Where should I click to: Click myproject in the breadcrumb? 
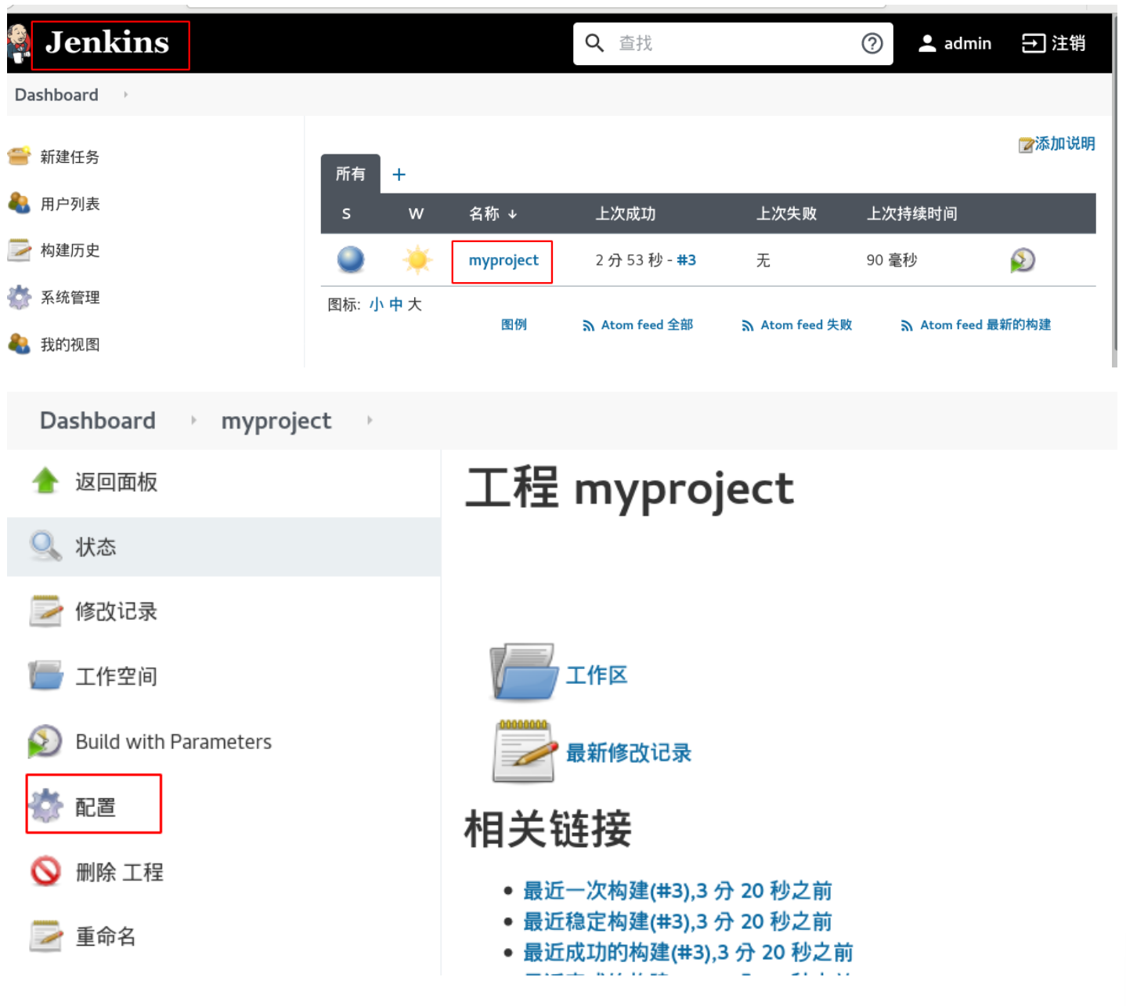276,422
